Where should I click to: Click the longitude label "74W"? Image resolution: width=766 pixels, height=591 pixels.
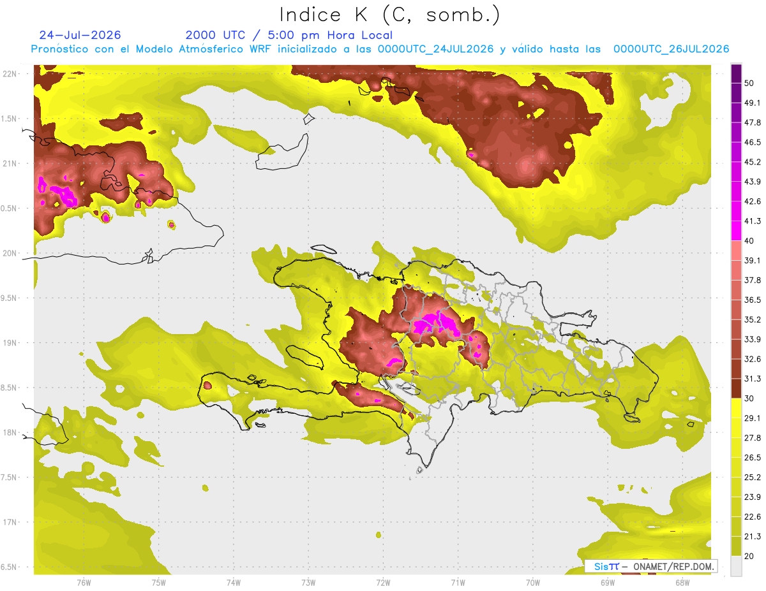pos(234,582)
